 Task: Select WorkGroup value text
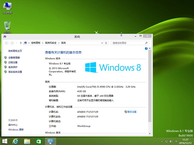pyautogui.click(x=84, y=126)
